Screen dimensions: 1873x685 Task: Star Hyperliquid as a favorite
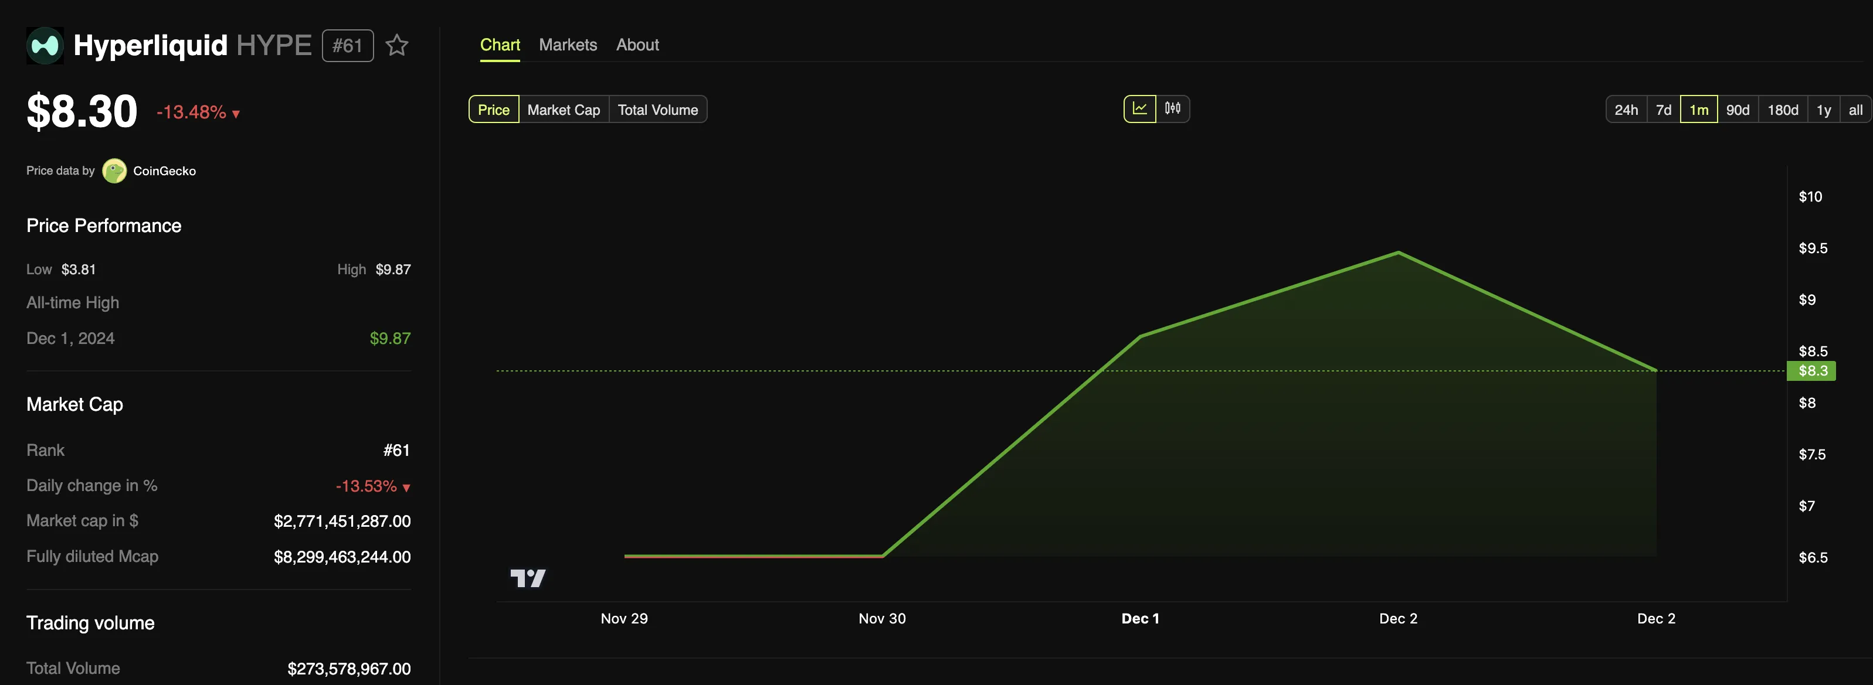(x=396, y=46)
